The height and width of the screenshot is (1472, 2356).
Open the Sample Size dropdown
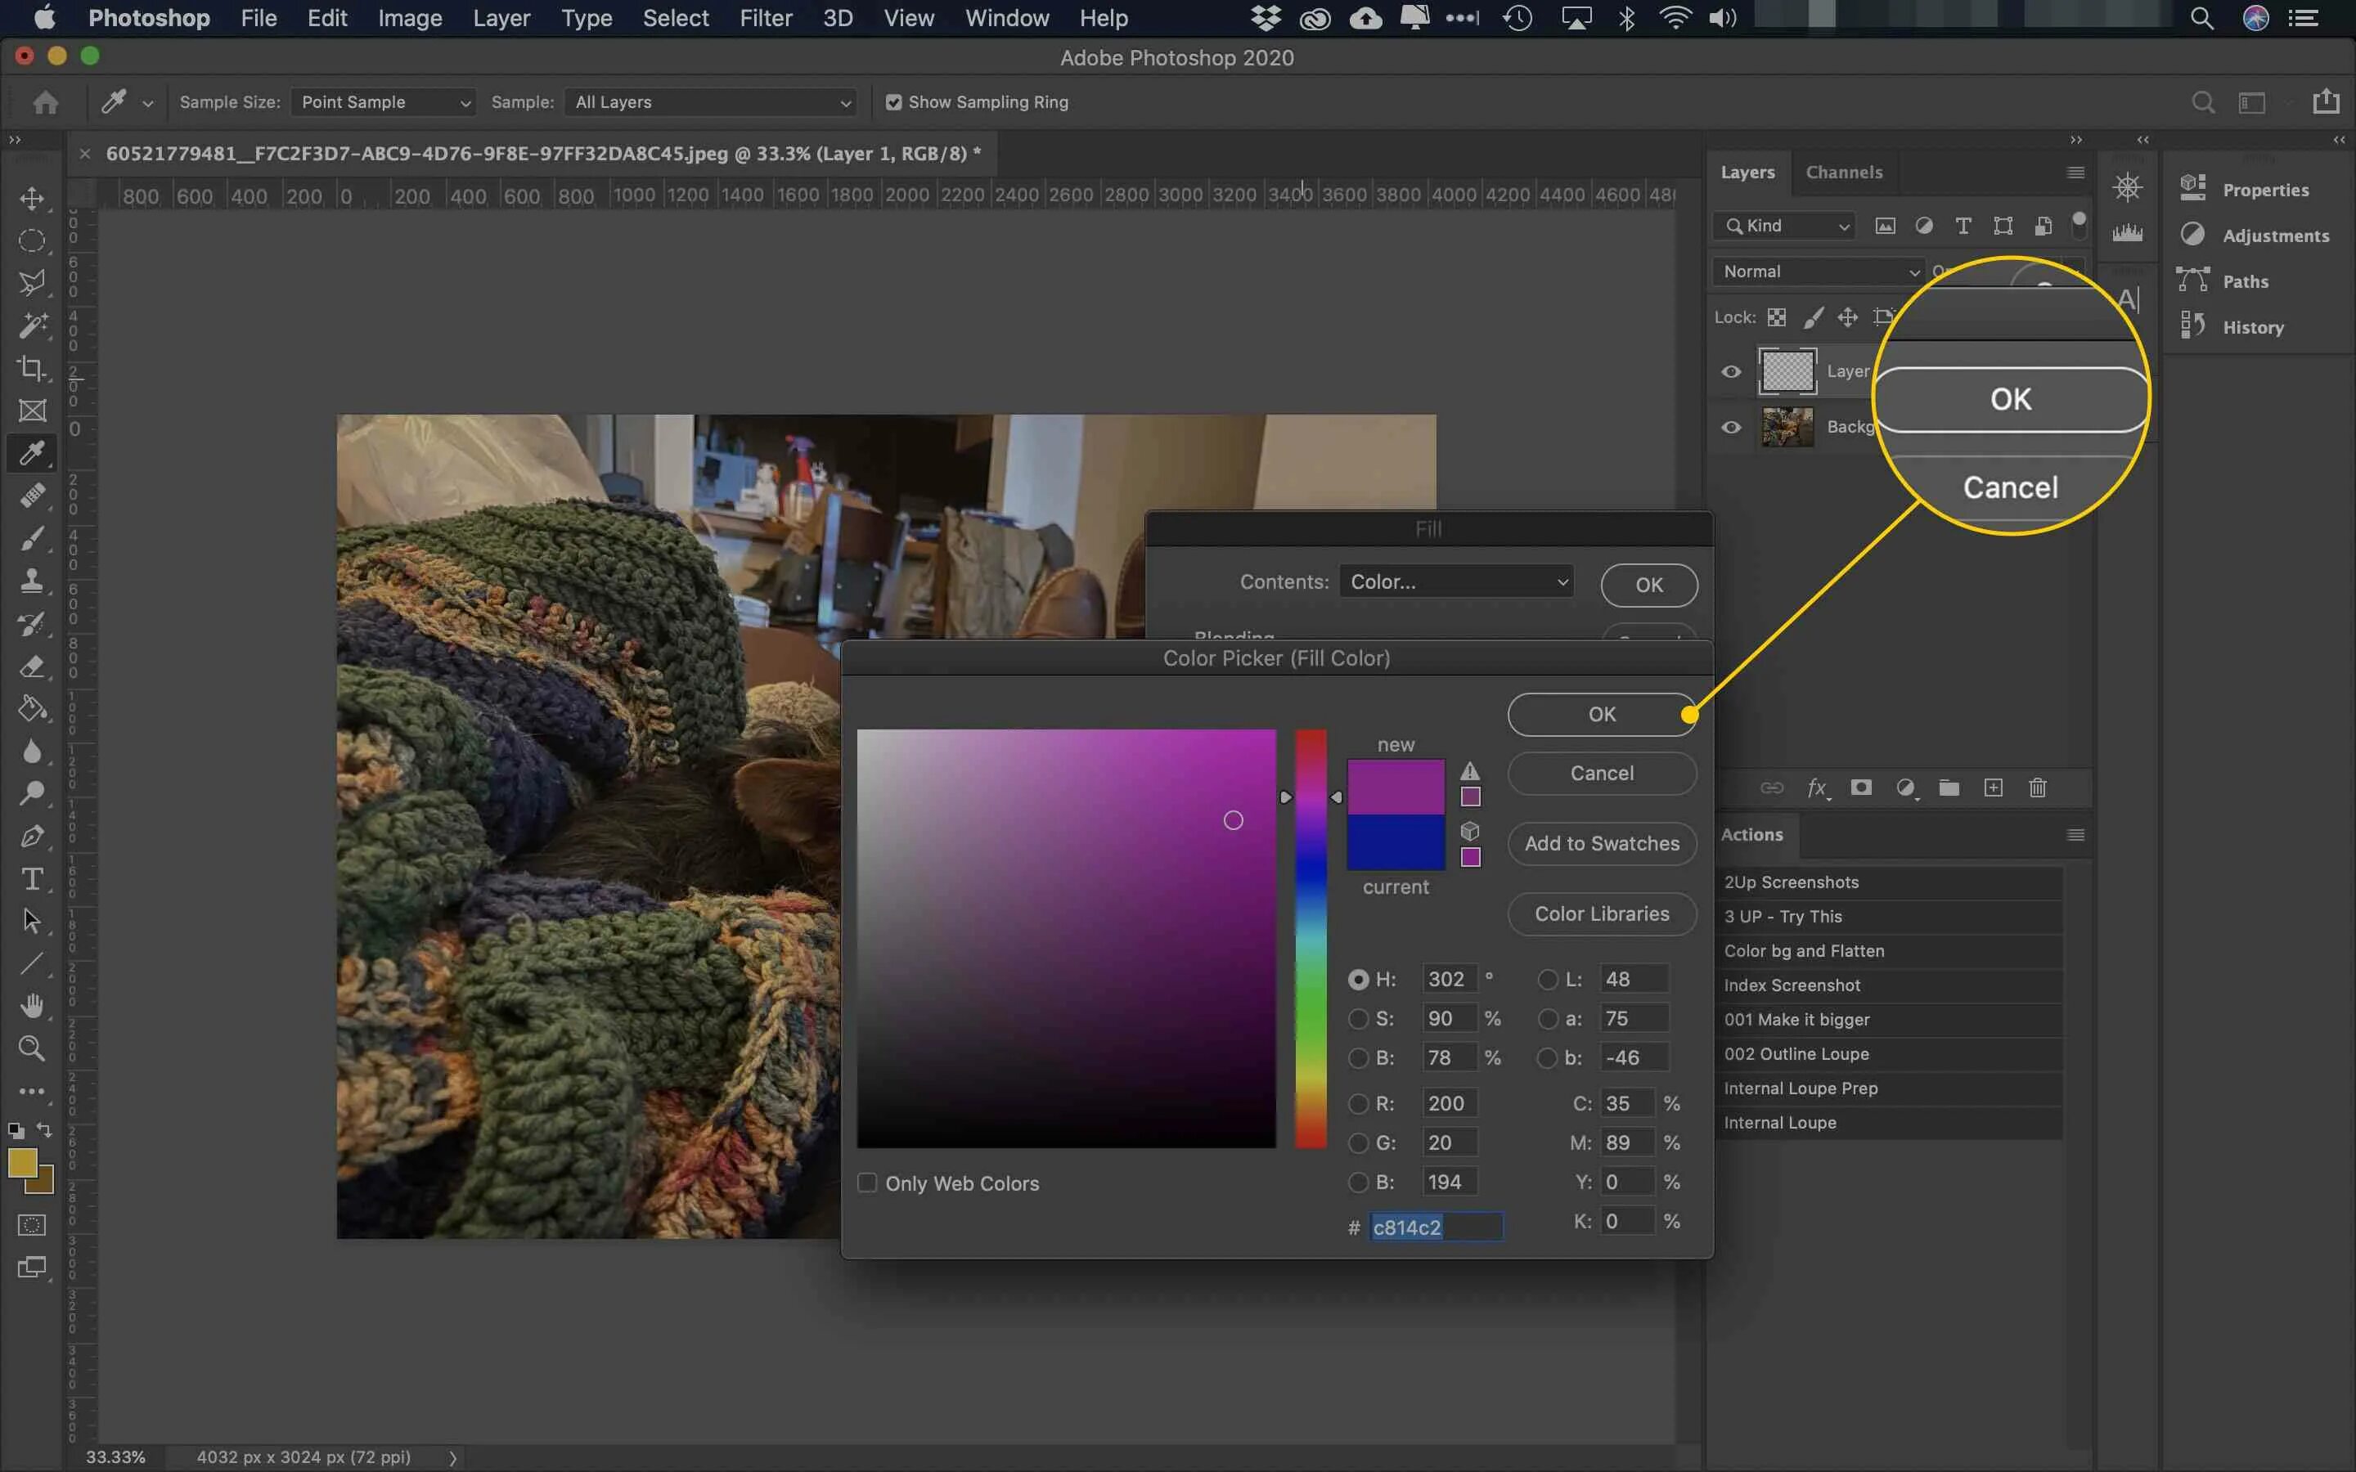pyautogui.click(x=383, y=102)
